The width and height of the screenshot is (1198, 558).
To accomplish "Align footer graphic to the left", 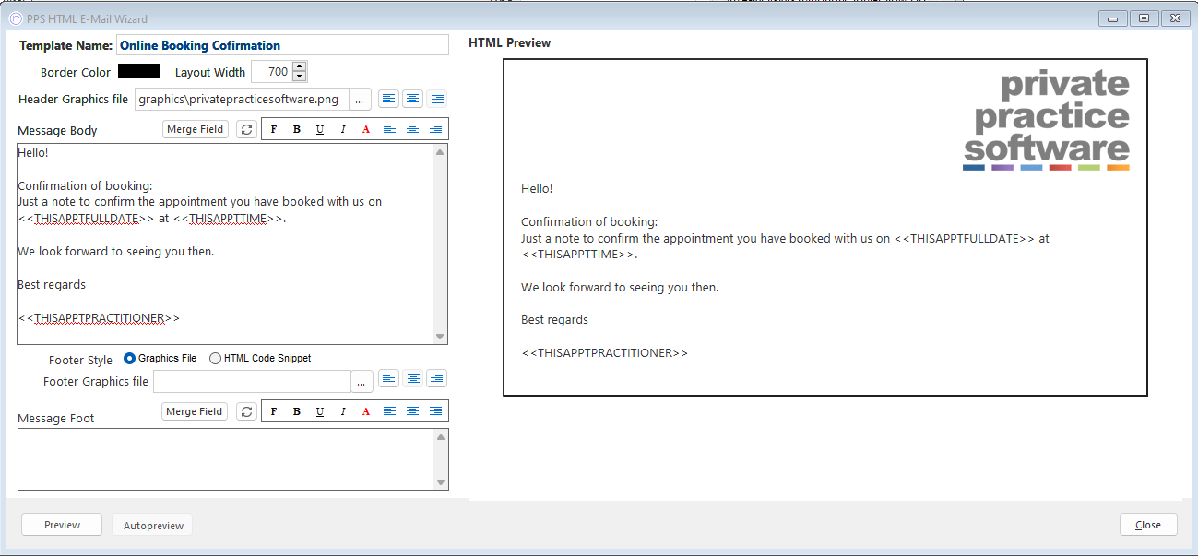I will [x=388, y=378].
